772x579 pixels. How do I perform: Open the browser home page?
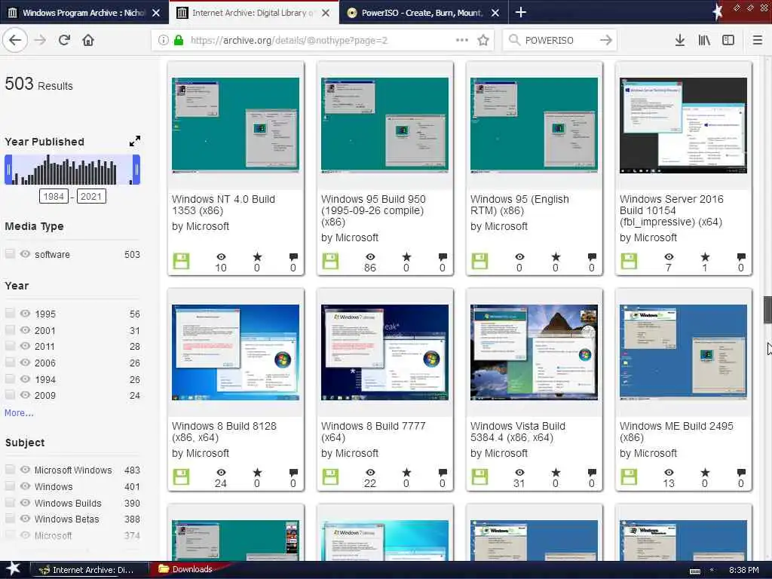click(88, 41)
